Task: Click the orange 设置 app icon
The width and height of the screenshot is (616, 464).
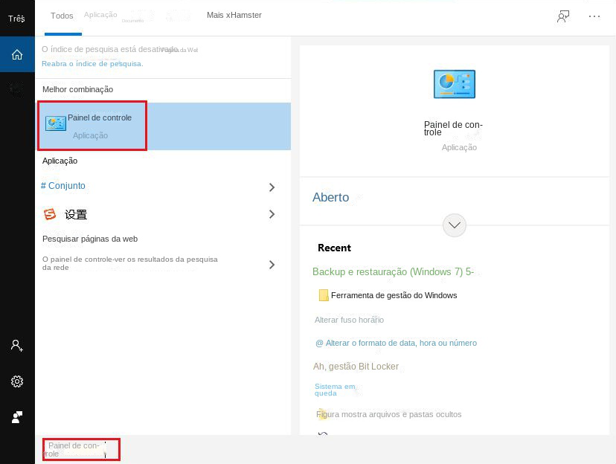Action: point(50,214)
